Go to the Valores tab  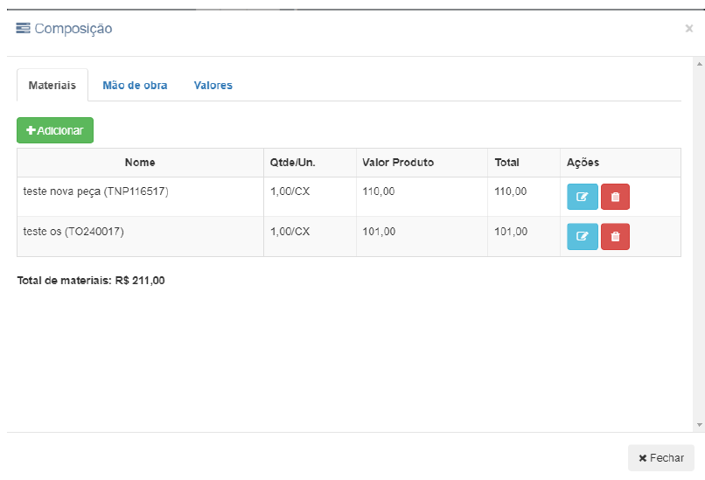click(213, 86)
